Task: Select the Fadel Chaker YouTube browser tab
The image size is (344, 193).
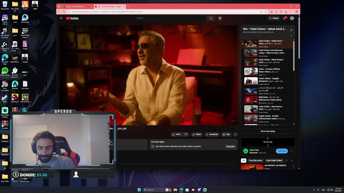Action: pos(110,6)
